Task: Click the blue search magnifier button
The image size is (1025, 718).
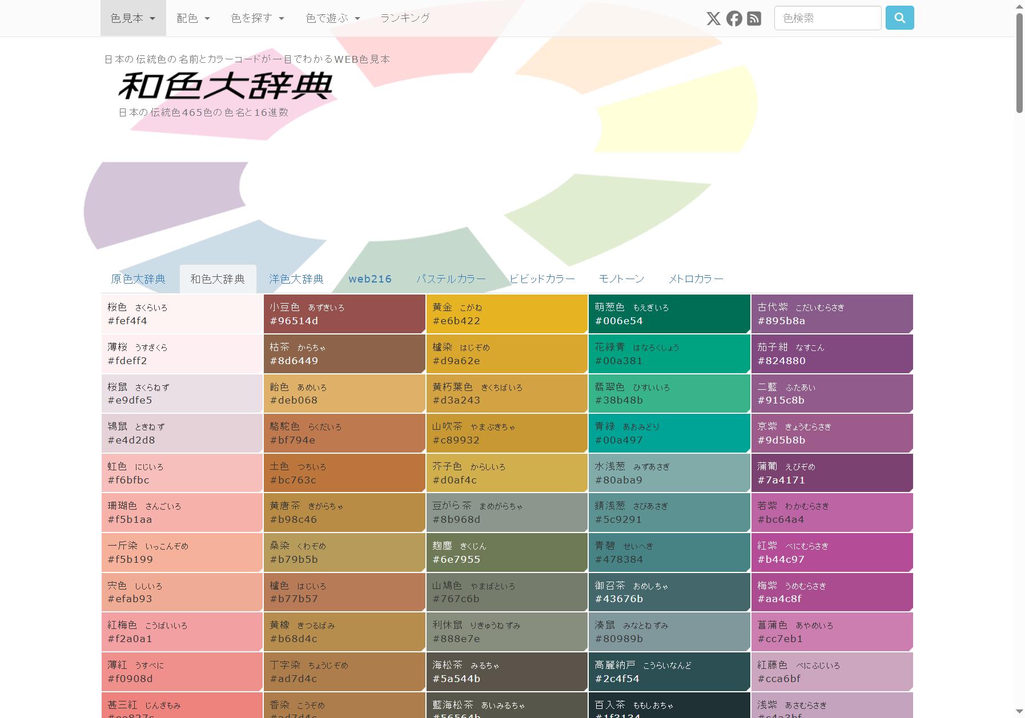Action: (x=899, y=18)
